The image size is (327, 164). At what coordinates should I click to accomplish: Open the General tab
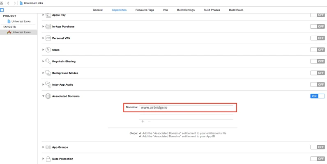(x=98, y=10)
